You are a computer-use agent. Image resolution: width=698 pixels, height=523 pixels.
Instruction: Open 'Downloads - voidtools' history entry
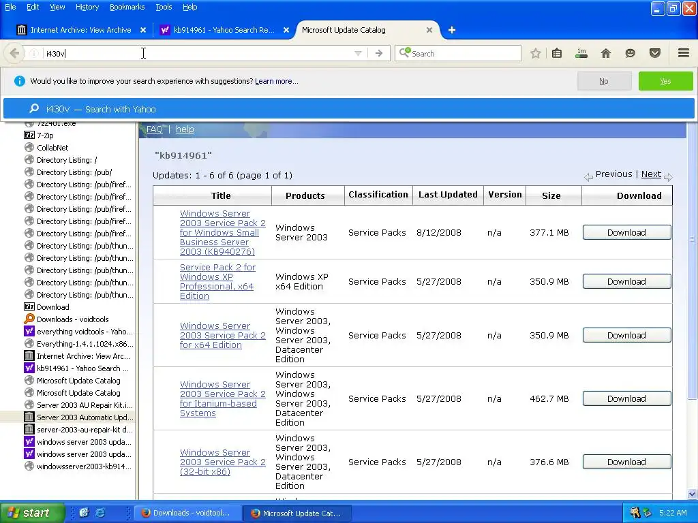tap(72, 319)
